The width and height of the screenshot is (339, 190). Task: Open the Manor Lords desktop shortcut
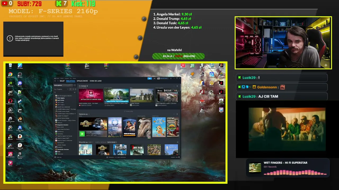point(221,101)
